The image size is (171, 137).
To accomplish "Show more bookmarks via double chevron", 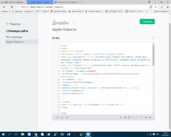I will click(x=146, y=11).
